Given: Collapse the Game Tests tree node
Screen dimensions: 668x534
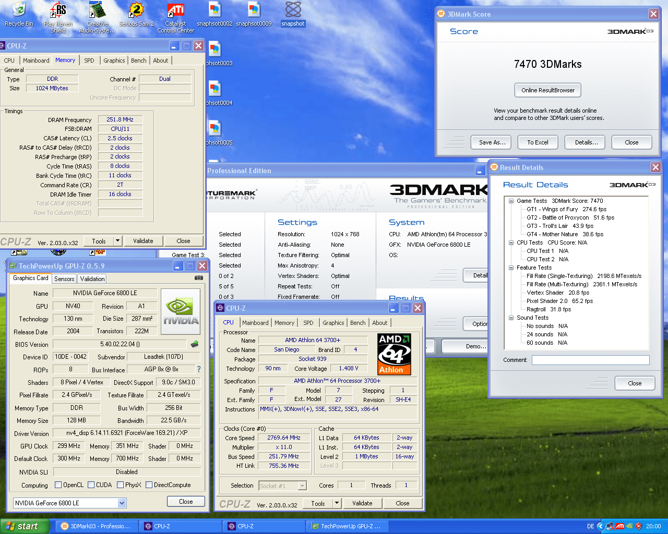Looking at the screenshot, I should point(511,201).
